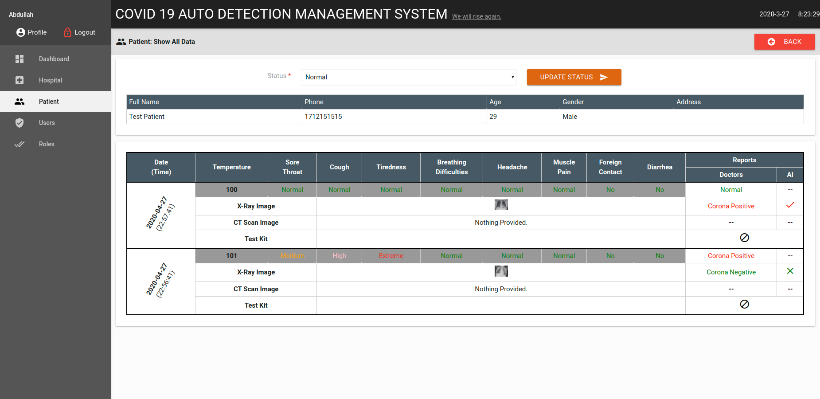Click the people icon beside Patient: Show All Data
Image resolution: width=820 pixels, height=399 pixels.
tap(121, 42)
